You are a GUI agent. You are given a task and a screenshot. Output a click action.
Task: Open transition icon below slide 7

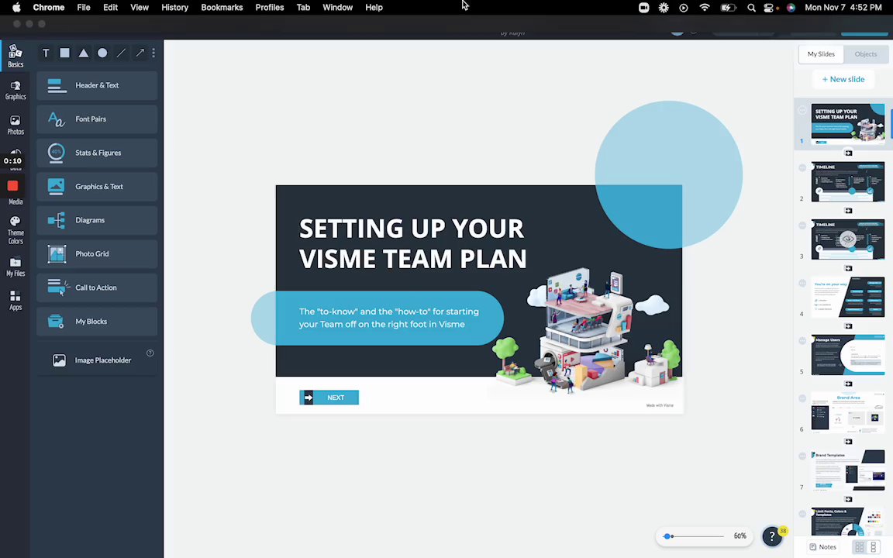[848, 499]
